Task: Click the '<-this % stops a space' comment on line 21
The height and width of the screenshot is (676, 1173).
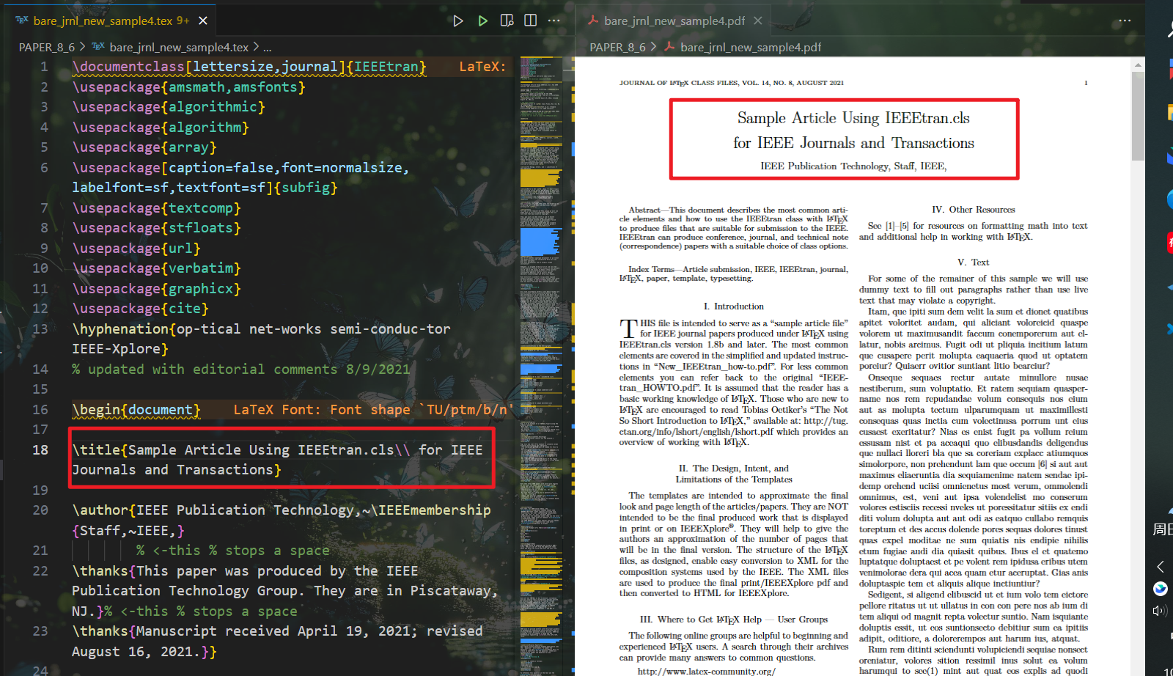Action: [232, 551]
